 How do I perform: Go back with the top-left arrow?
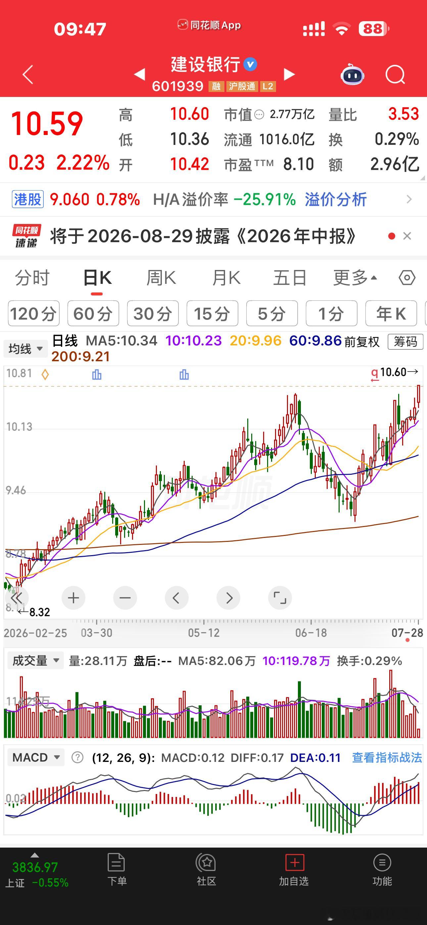[x=28, y=74]
